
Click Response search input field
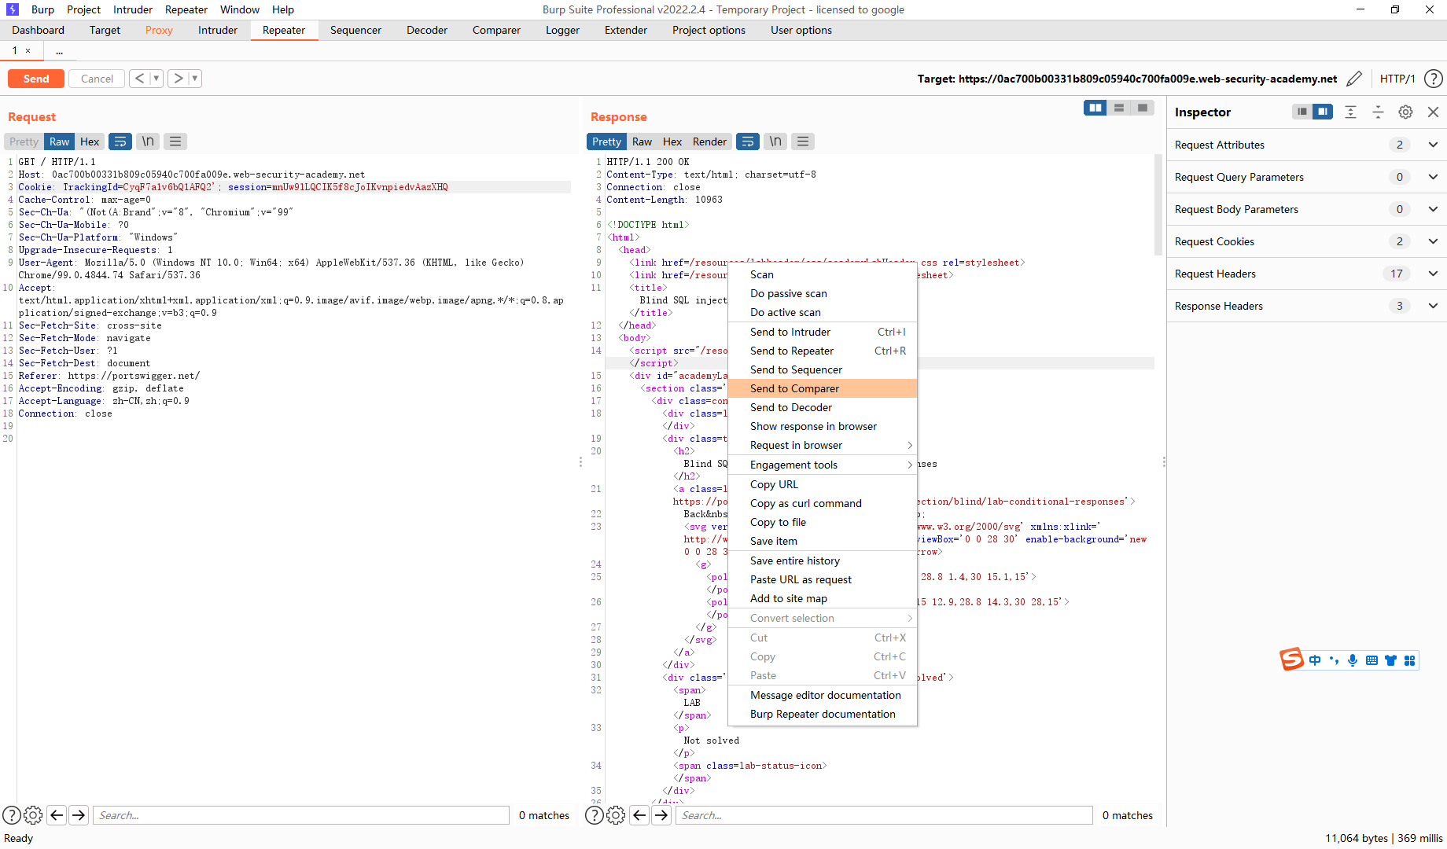884,815
